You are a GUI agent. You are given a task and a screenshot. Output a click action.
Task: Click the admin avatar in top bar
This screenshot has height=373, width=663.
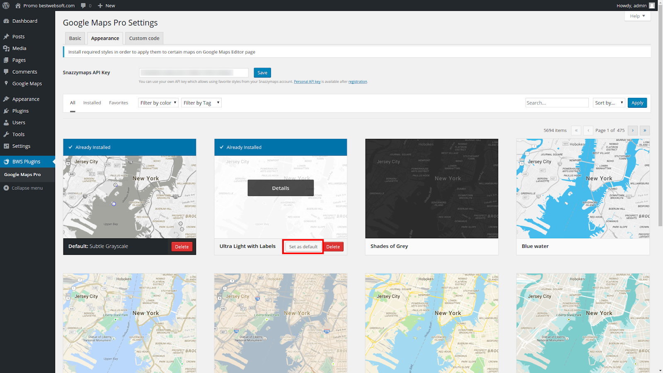click(652, 5)
